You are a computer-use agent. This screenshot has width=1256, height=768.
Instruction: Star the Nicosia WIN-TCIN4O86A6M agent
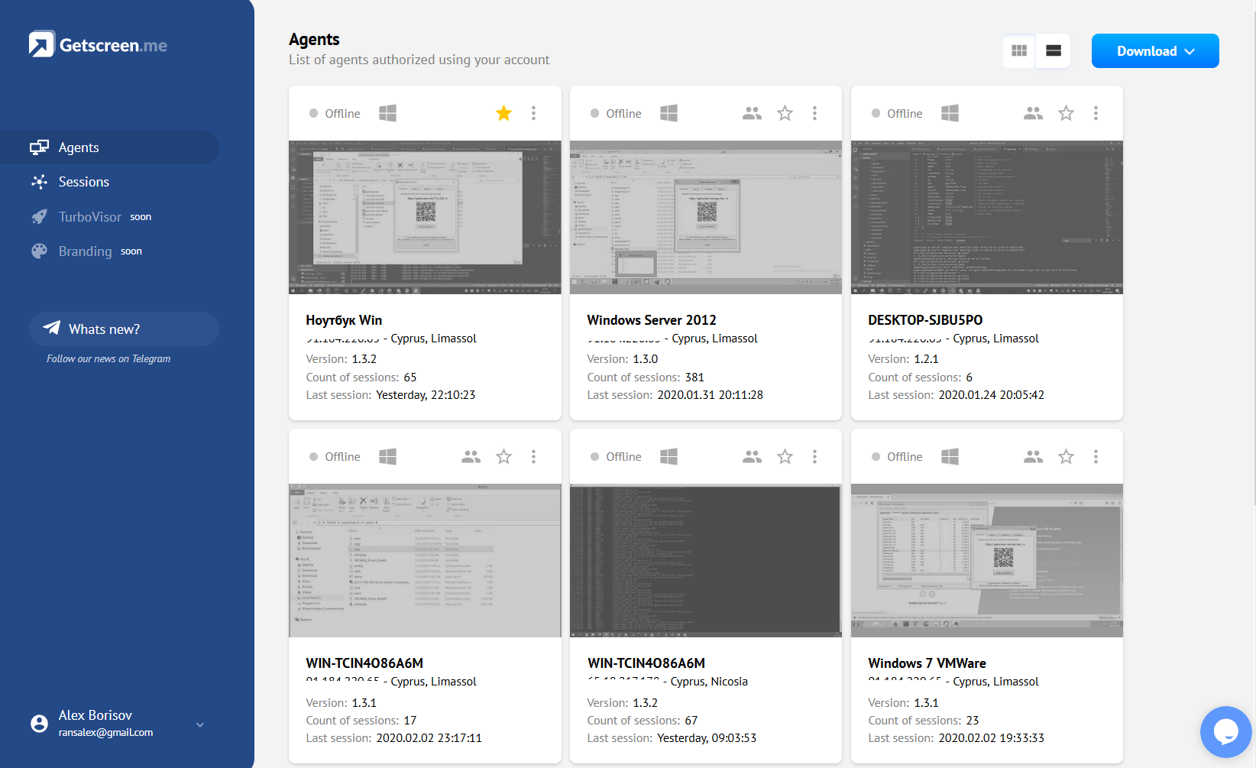click(785, 456)
